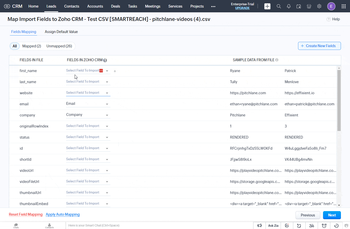Click Create New Fields button
The height and width of the screenshot is (229, 350).
pyautogui.click(x=319, y=46)
